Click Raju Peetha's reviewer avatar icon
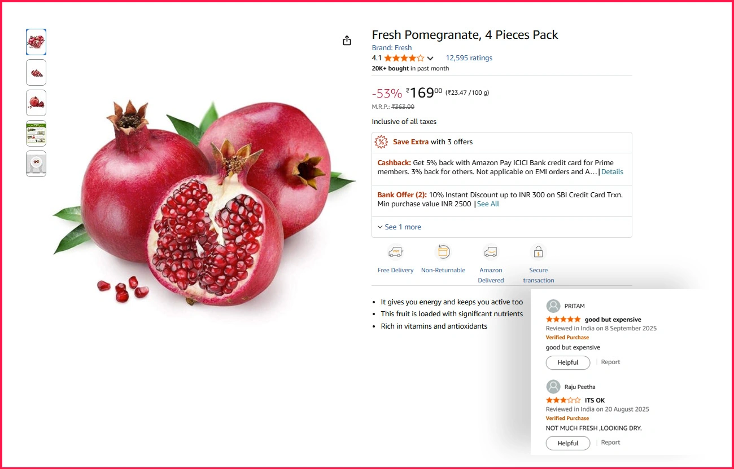Viewport: 734px width, 469px height. 553,387
